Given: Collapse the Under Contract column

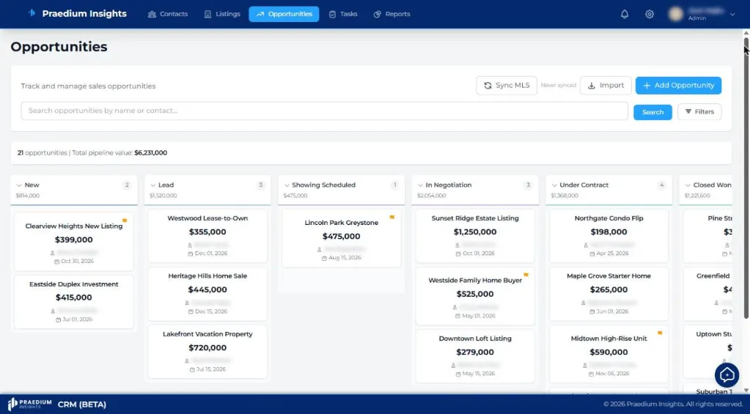Looking at the screenshot, I should pyautogui.click(x=554, y=185).
